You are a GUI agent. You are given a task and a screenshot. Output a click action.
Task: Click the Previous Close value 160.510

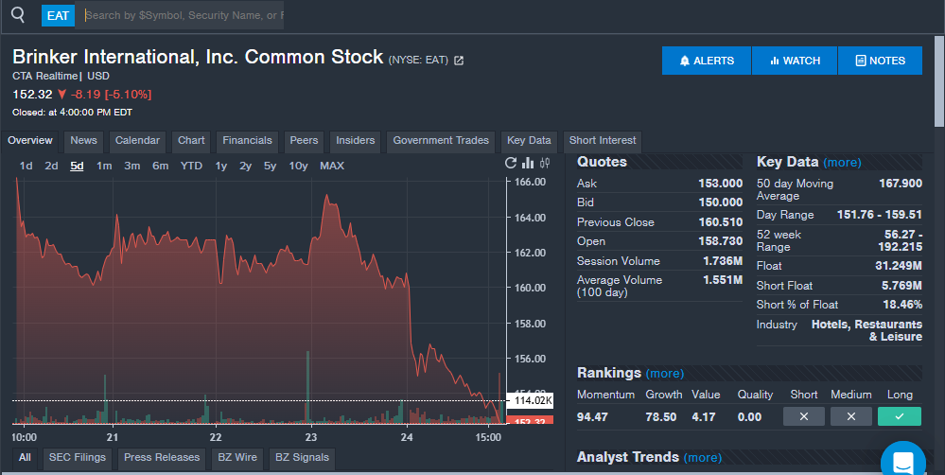tap(720, 221)
